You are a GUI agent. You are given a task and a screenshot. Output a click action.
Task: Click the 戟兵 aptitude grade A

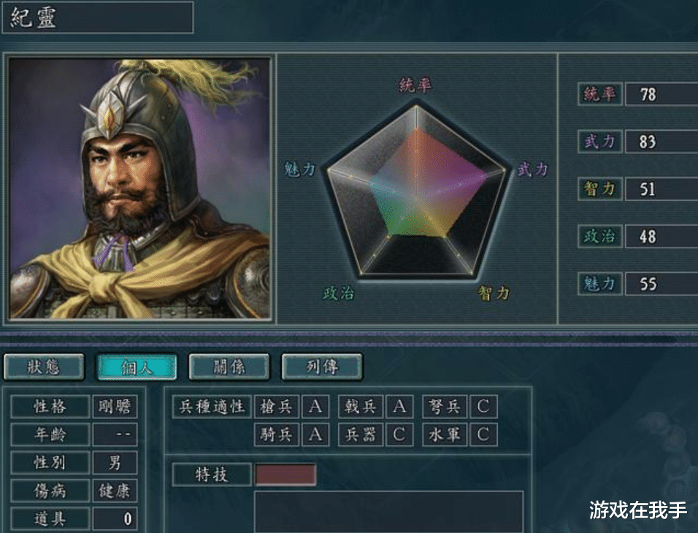[x=400, y=406]
